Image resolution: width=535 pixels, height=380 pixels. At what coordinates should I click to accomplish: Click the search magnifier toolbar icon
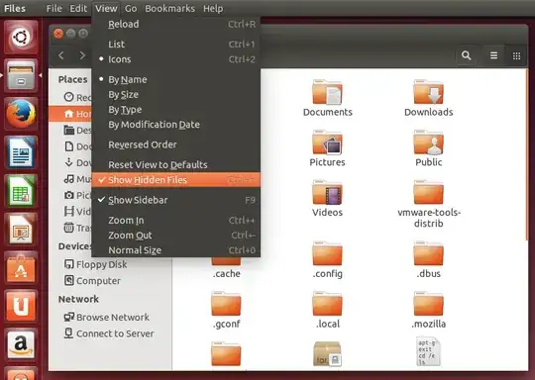pos(466,55)
